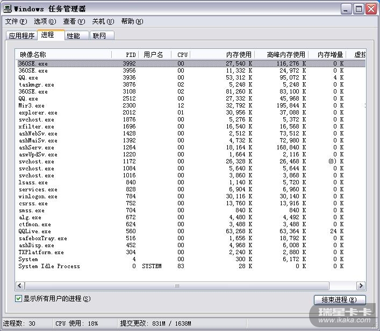Open the 选项(O) menu

pyautogui.click(x=45, y=21)
